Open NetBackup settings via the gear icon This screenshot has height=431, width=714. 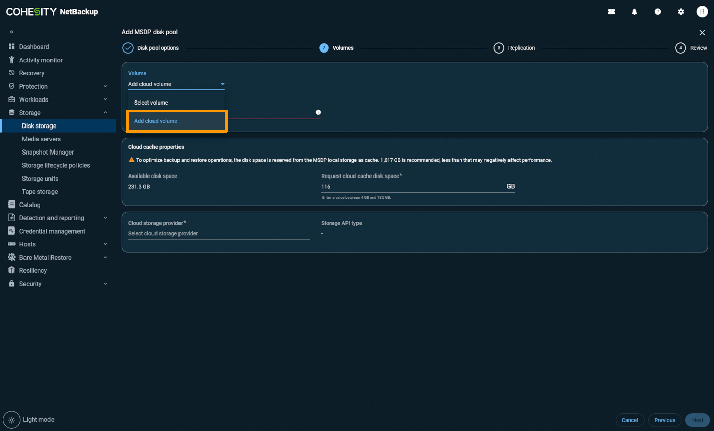[681, 11]
